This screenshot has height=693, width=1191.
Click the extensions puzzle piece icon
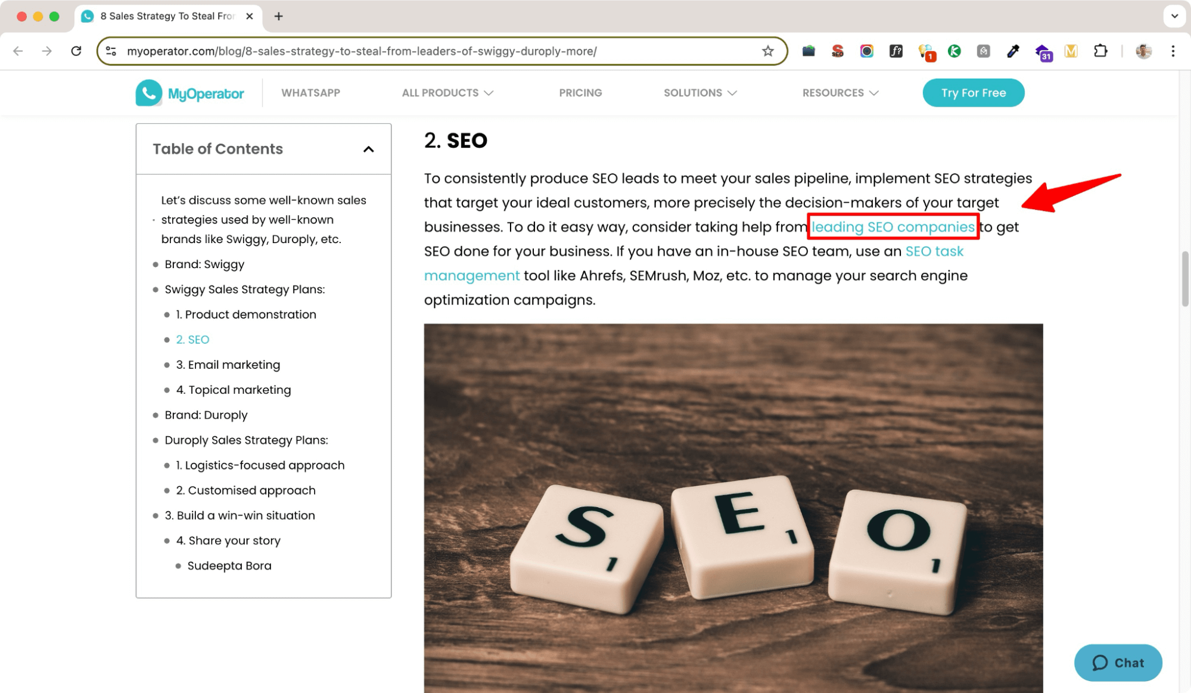1100,51
